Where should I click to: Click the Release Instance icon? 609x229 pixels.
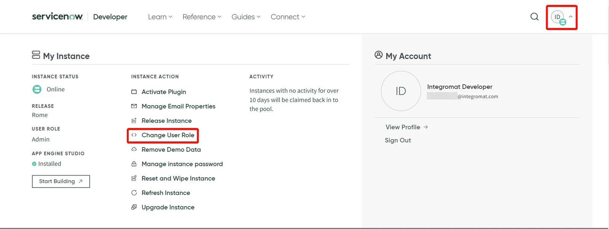(x=134, y=121)
